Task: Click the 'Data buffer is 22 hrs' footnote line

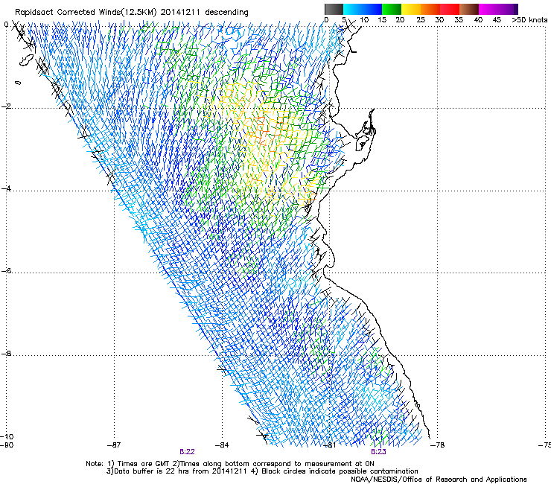Action: click(x=262, y=471)
